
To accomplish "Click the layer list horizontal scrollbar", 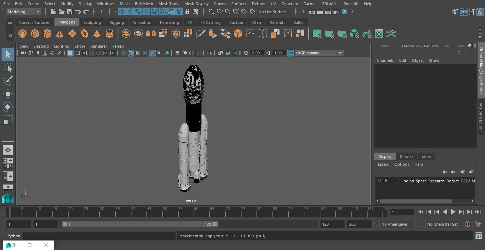I will coord(416,201).
